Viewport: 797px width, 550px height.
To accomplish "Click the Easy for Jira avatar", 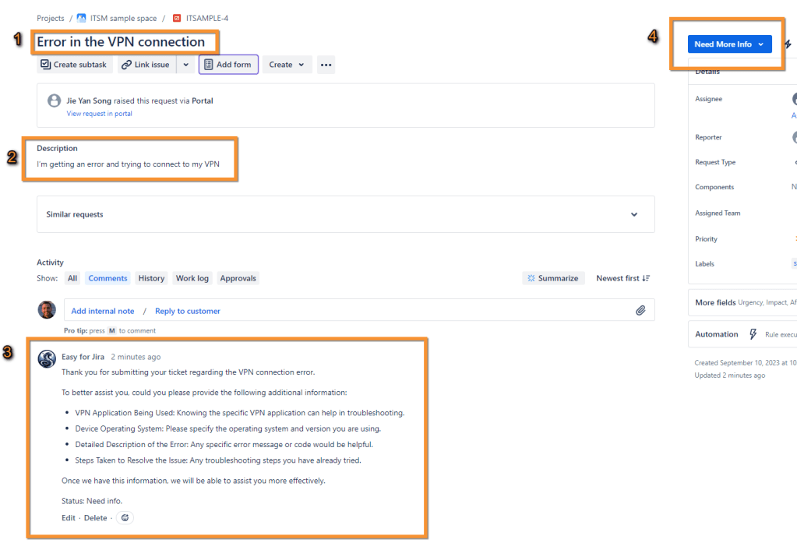I will pos(47,359).
